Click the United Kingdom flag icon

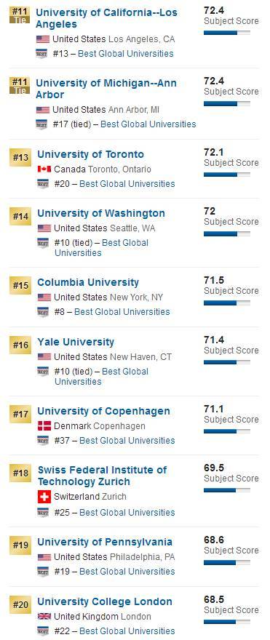tap(44, 616)
